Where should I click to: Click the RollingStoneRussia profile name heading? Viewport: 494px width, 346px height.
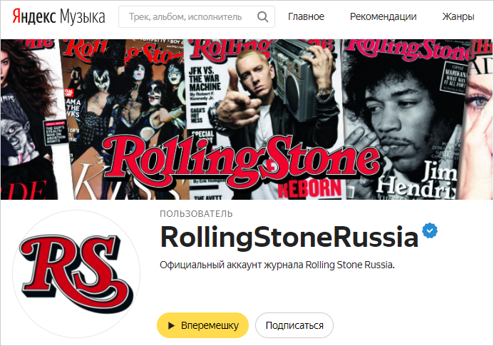289,237
